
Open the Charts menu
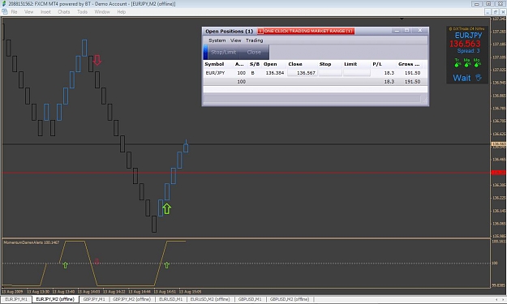tap(64, 12)
